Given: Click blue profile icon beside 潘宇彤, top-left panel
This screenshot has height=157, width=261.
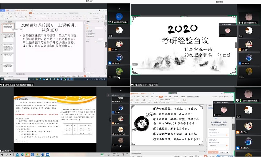Looking at the screenshot, I should click(x=109, y=63).
